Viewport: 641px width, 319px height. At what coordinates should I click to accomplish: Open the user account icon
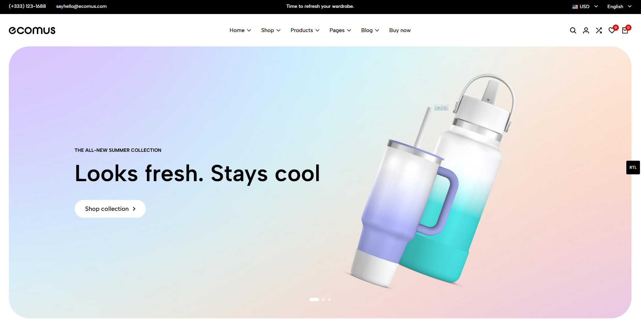point(586,30)
